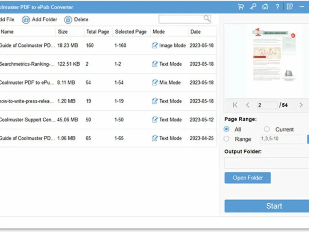Viewport: 309px width, 232px height.
Task: Click the Mix Mode text
Action: pyautogui.click(x=170, y=82)
